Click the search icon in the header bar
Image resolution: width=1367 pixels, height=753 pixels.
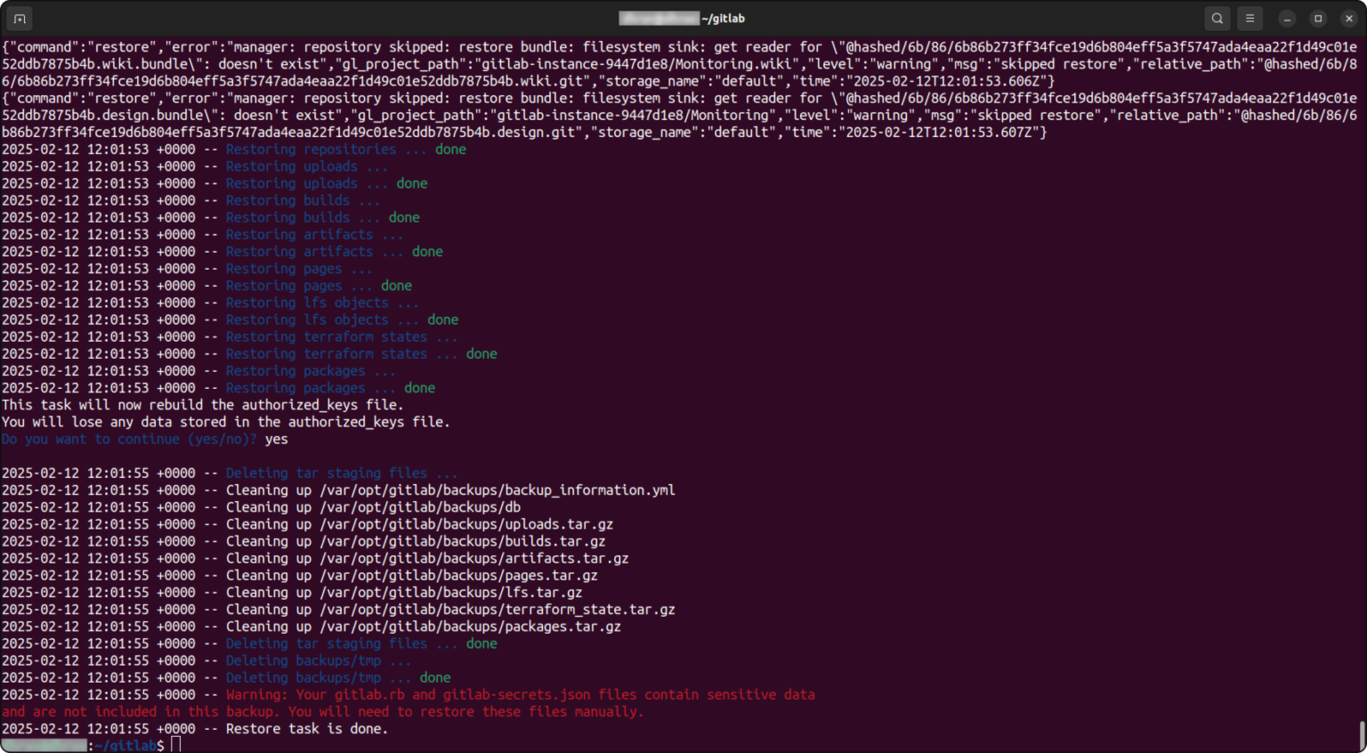click(x=1217, y=19)
